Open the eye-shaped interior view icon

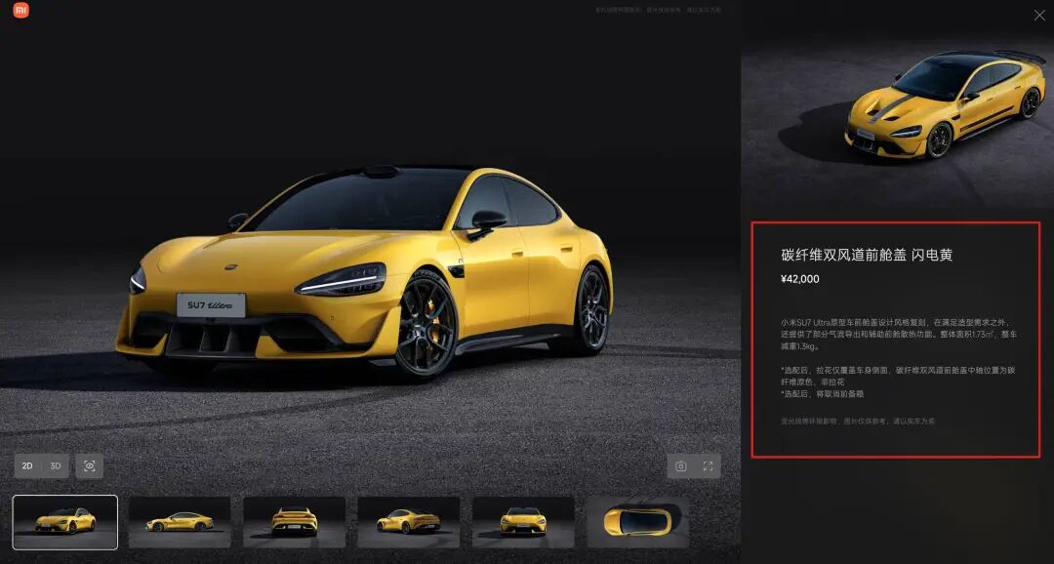90,465
